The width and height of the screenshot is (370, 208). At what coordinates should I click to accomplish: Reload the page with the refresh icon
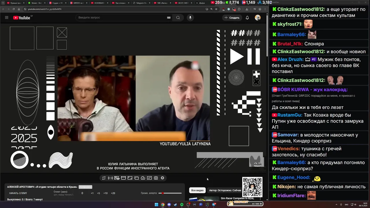pos(13,9)
